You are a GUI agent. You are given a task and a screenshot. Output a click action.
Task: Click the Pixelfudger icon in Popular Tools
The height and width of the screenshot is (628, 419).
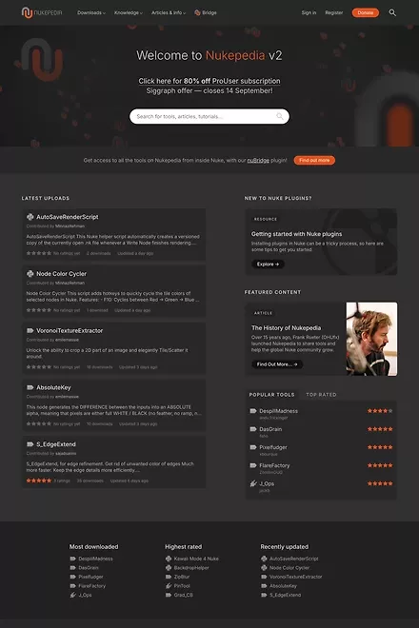253,447
